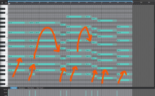Screen dimensions: 155x96
Task: Select the E3 note near bar 4
Action: pyautogui.click(x=107, y=78)
